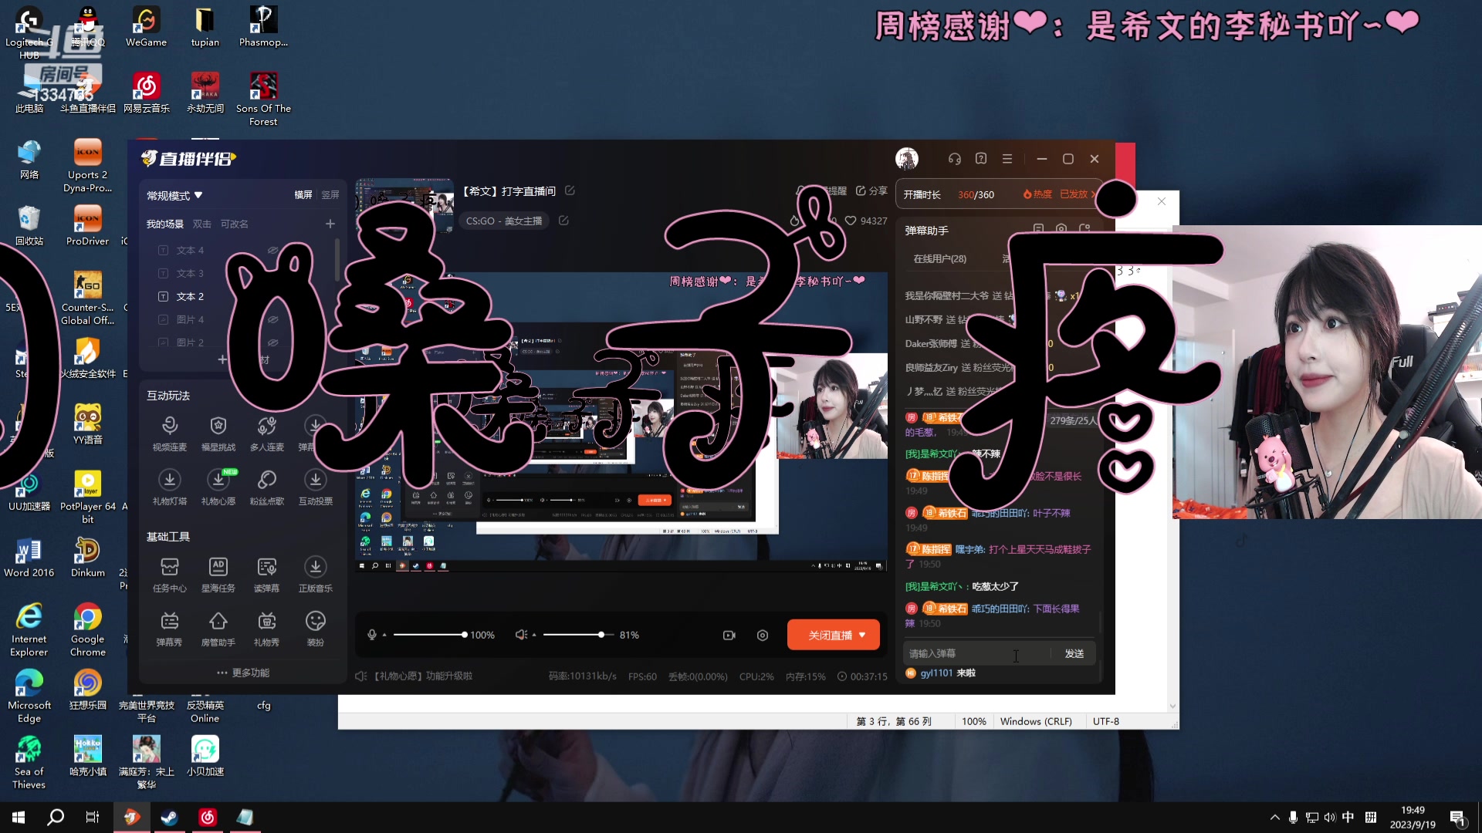
Task: Open NetEase Cloud Music taskbar icon
Action: (207, 818)
